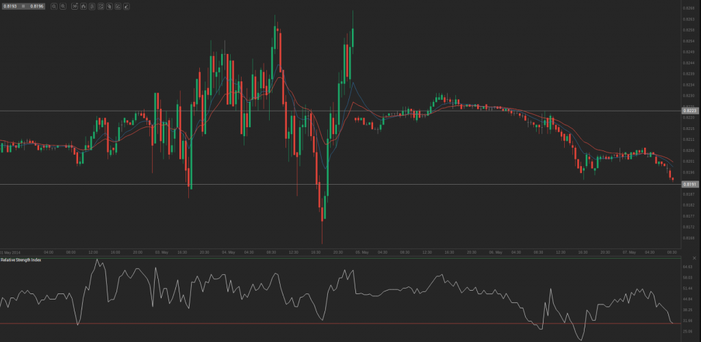The height and width of the screenshot is (342, 701).
Task: Click the 0.8191 current price label
Action: pyautogui.click(x=689, y=185)
